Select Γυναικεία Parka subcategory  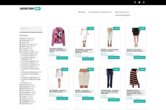[x=27, y=56]
